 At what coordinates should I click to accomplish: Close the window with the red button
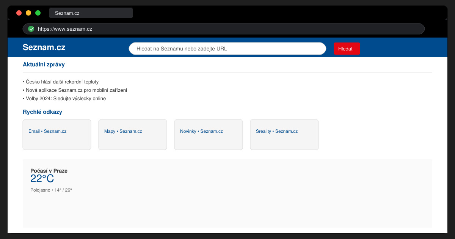point(19,13)
